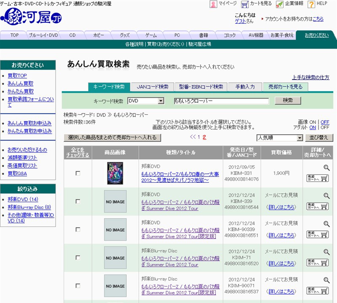This screenshot has height=303, width=337.
Task: Filter by Japanese music DVD (14)
Action: (23, 199)
